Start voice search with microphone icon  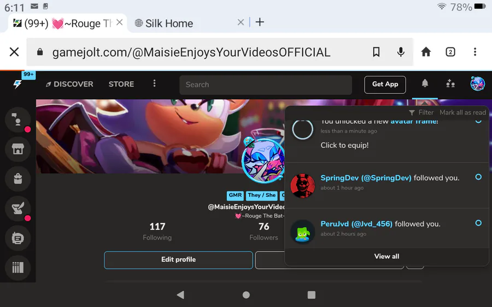[401, 52]
